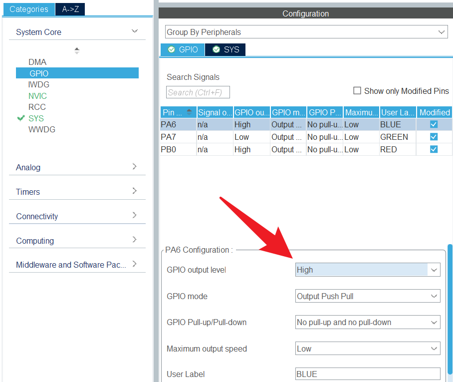Click the Pin column sort icon
The image size is (453, 382).
189,112
